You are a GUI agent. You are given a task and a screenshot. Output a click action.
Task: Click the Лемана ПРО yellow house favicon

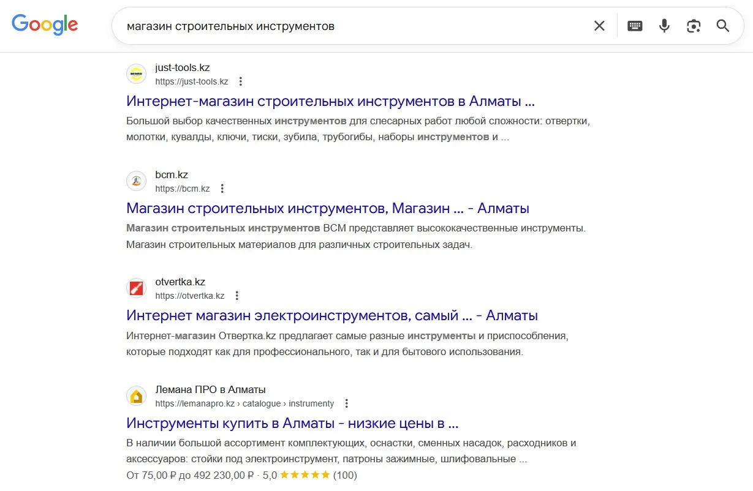pyautogui.click(x=136, y=396)
